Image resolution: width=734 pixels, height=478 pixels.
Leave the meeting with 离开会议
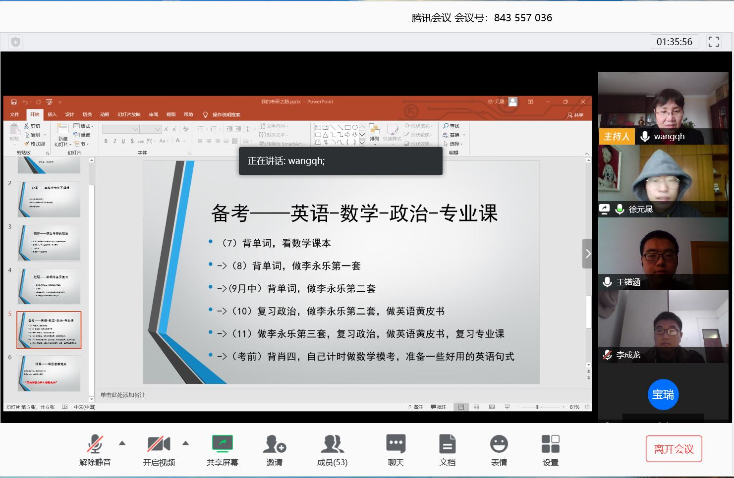[x=674, y=449]
